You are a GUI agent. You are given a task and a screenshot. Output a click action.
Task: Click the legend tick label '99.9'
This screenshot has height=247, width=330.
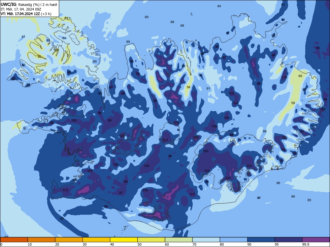click(305, 244)
